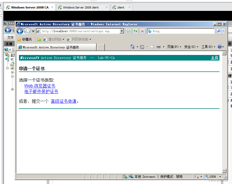Select VC node in background tree

[12, 59]
